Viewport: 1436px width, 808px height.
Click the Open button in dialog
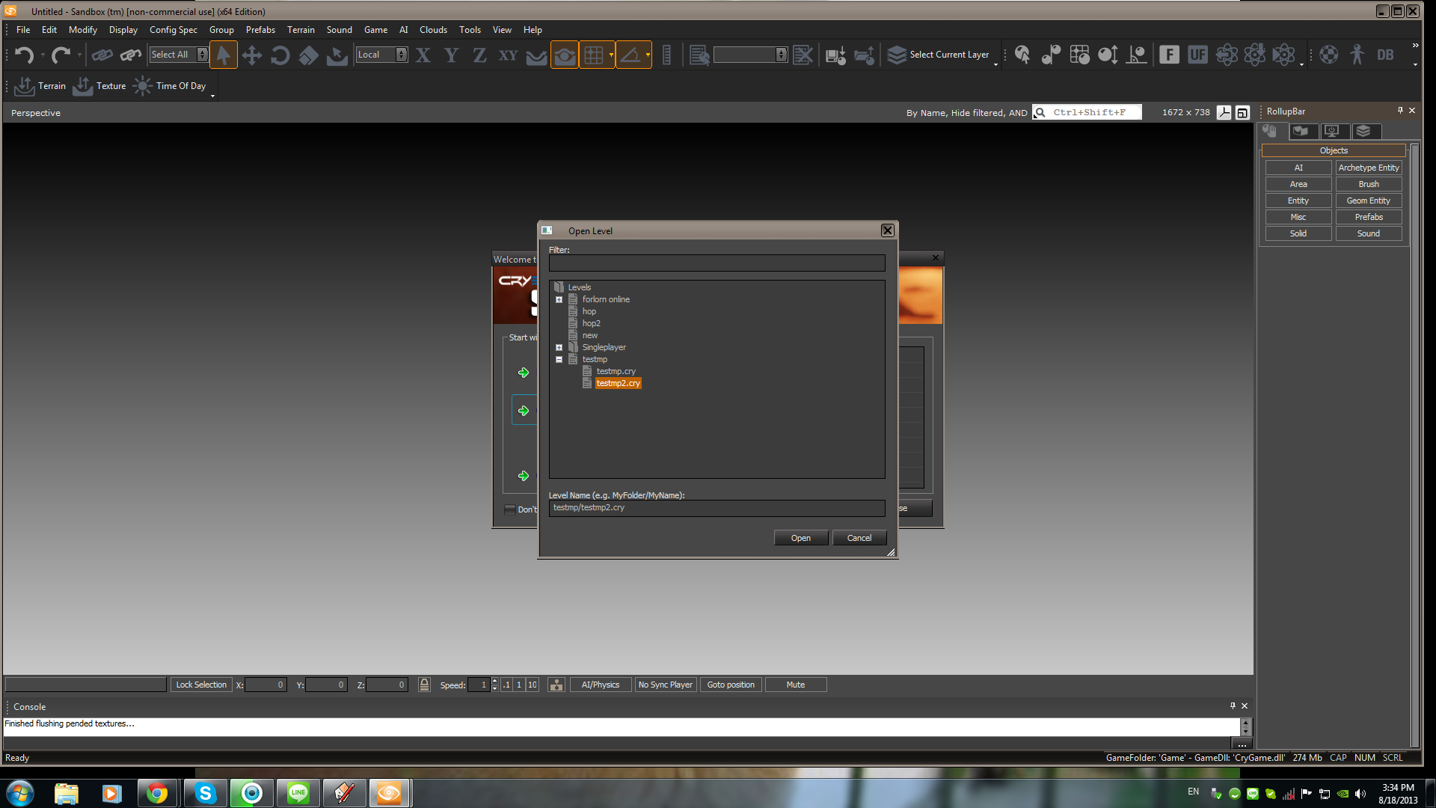(x=800, y=538)
